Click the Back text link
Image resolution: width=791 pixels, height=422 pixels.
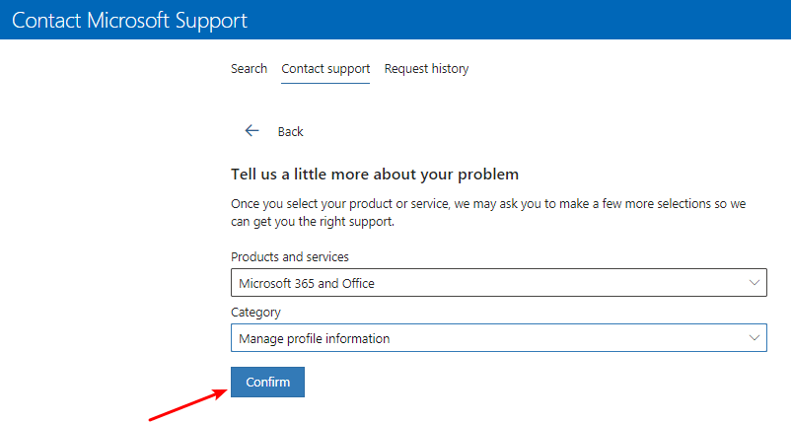click(291, 132)
